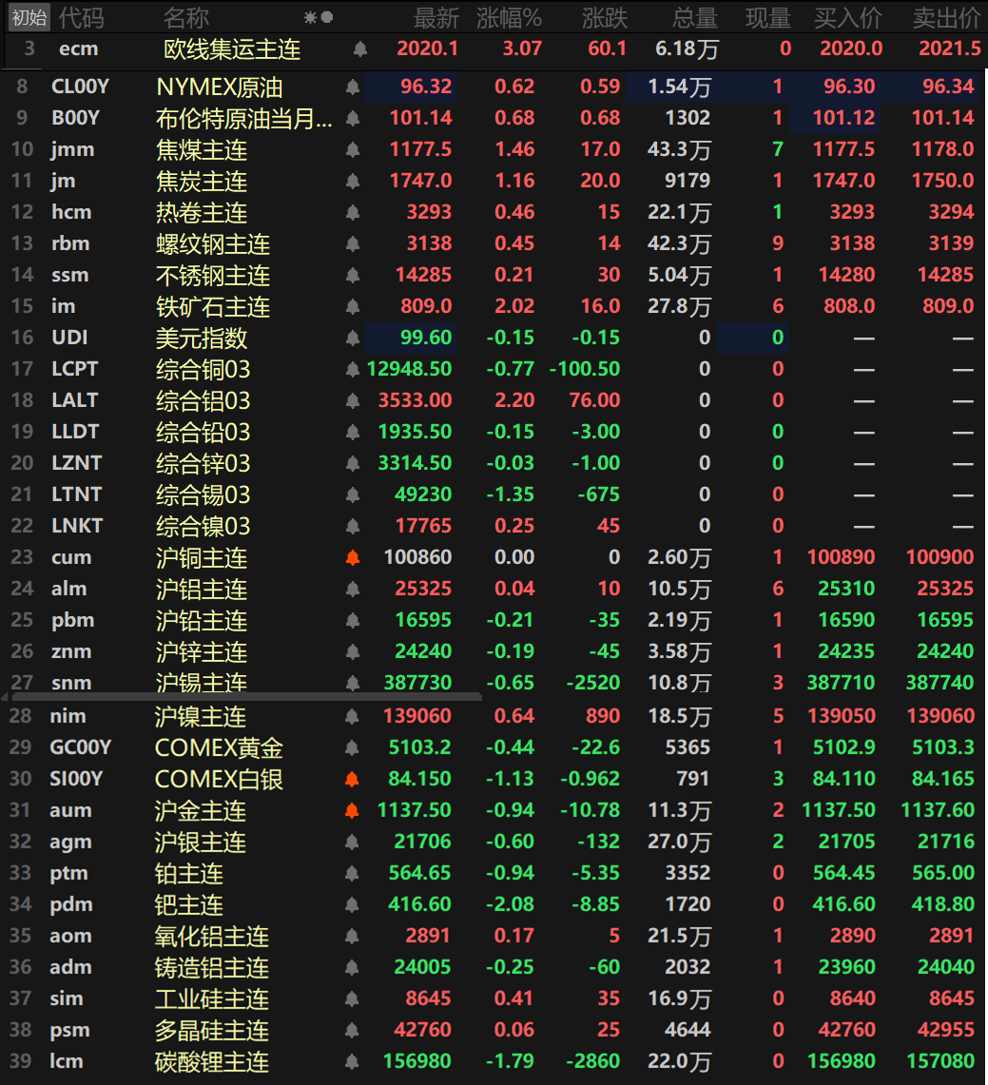Click the alert bell for 碳酸锂主连
The height and width of the screenshot is (1085, 988).
click(x=352, y=1061)
